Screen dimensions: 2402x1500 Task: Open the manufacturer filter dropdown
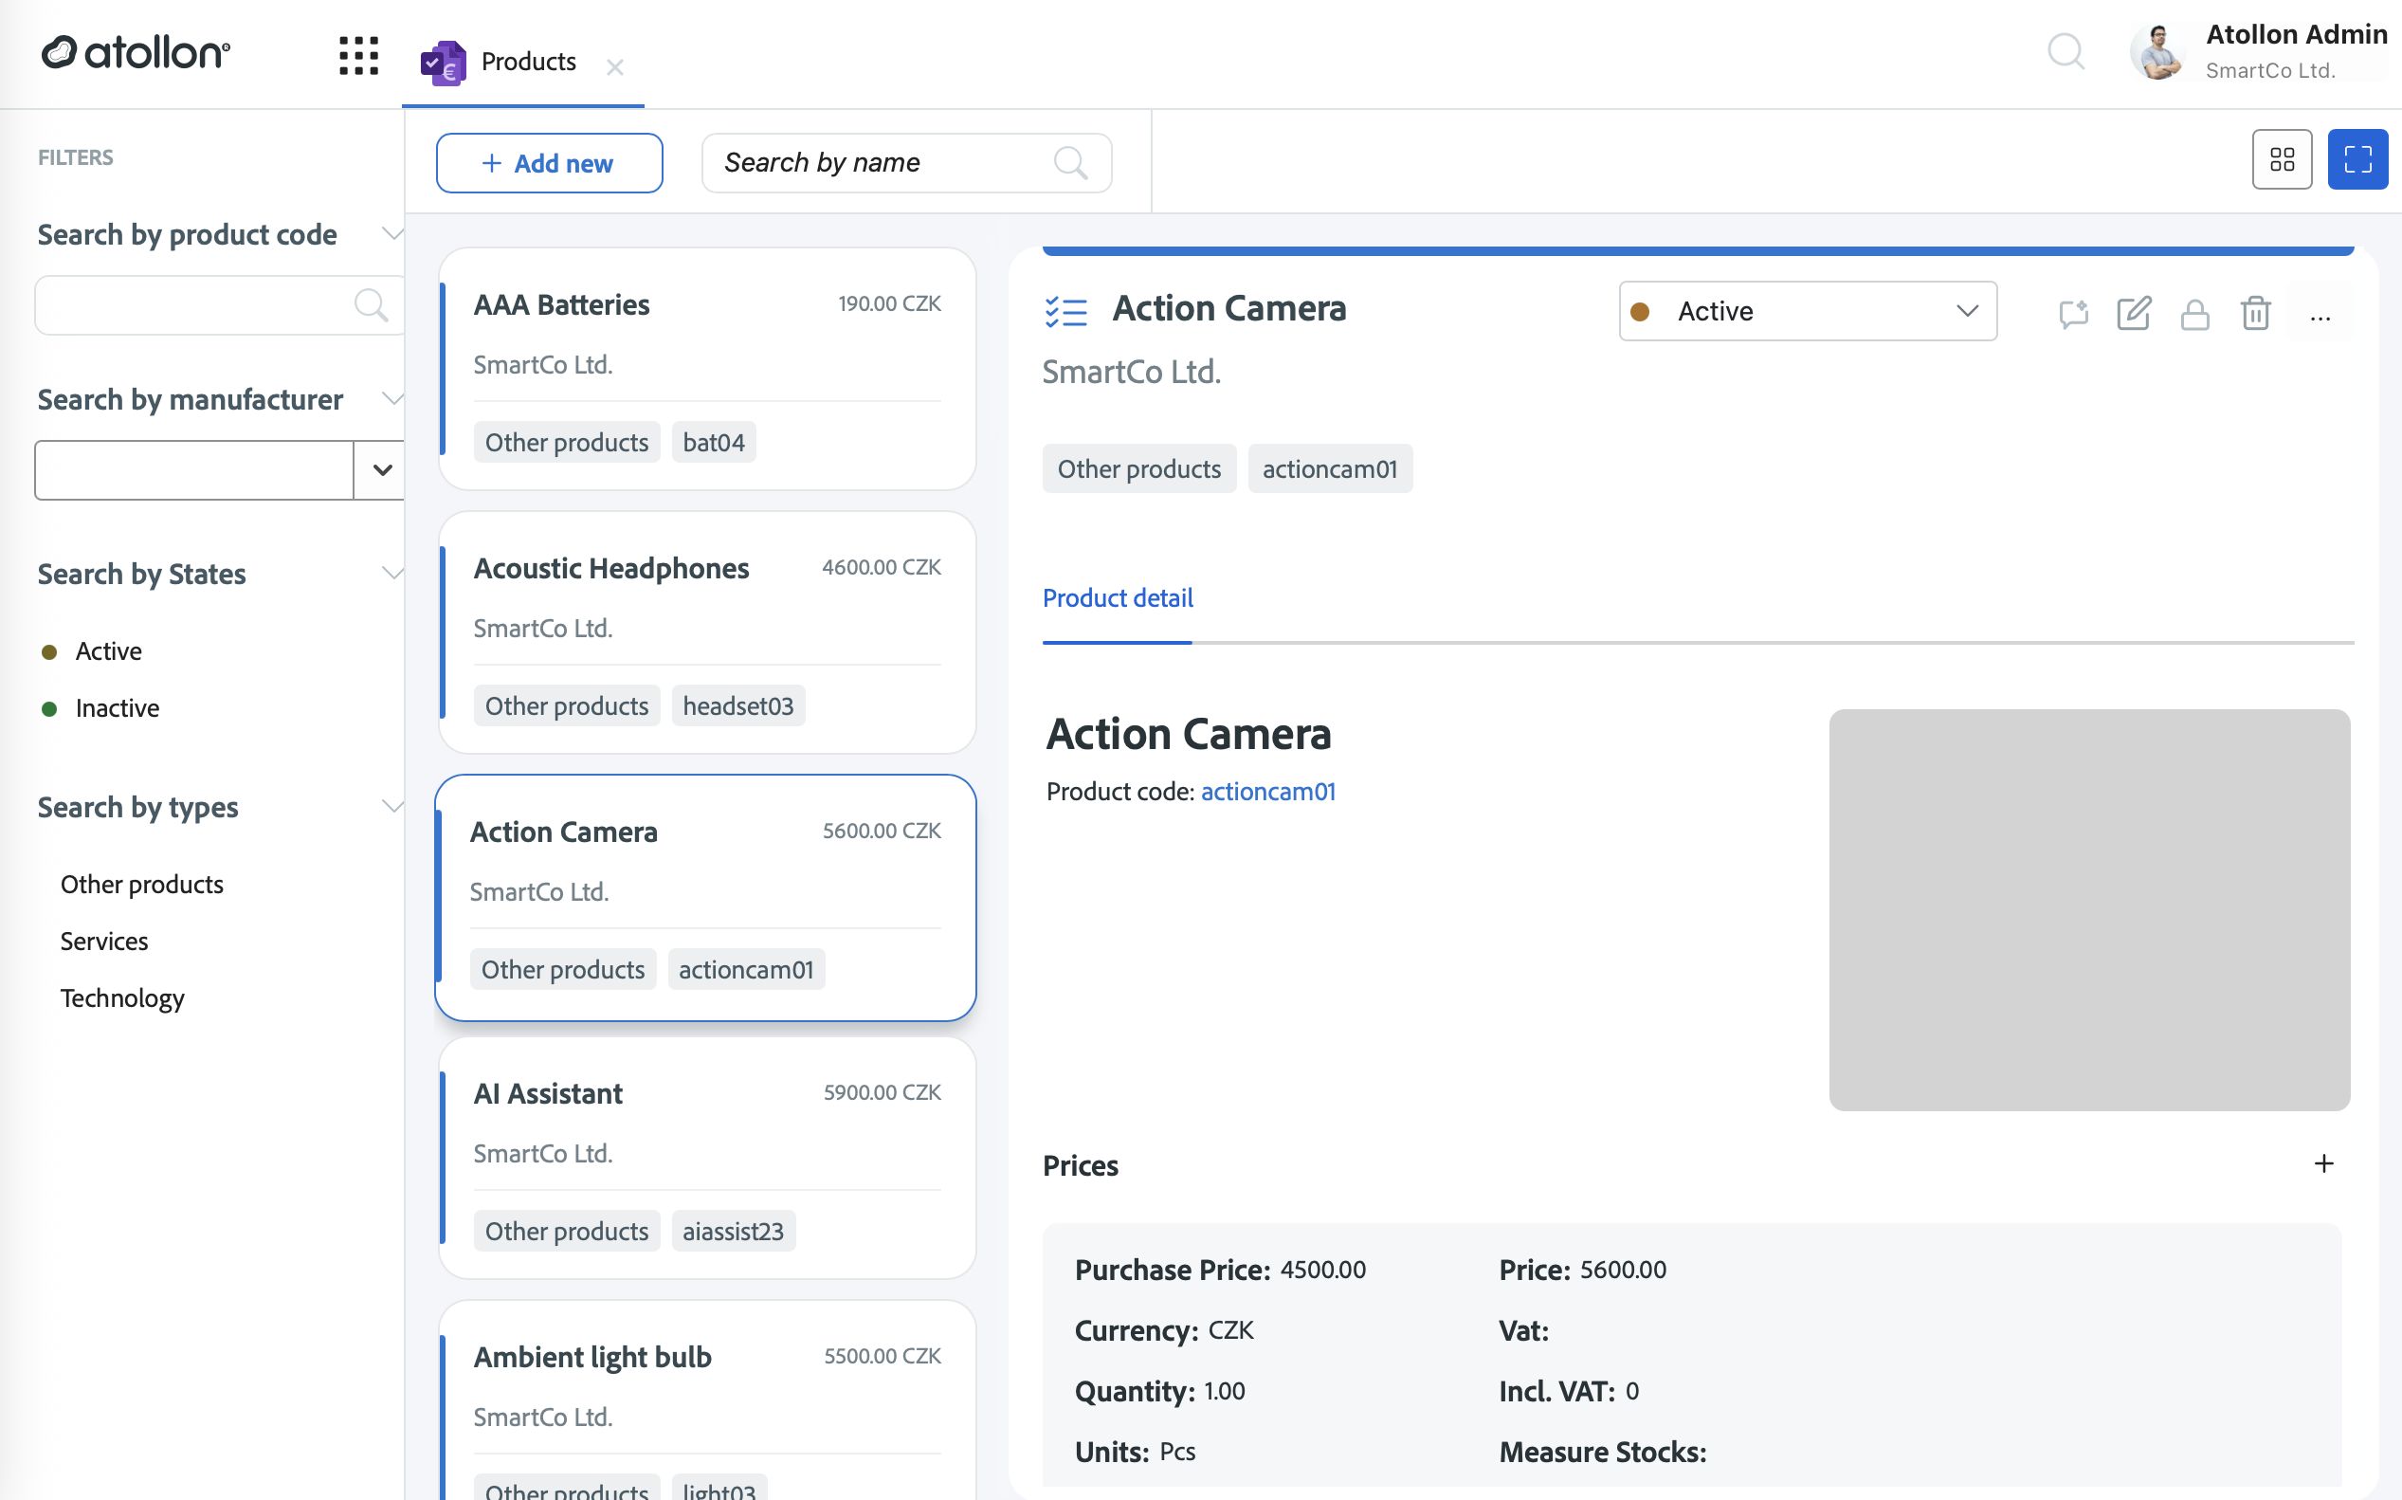[382, 470]
